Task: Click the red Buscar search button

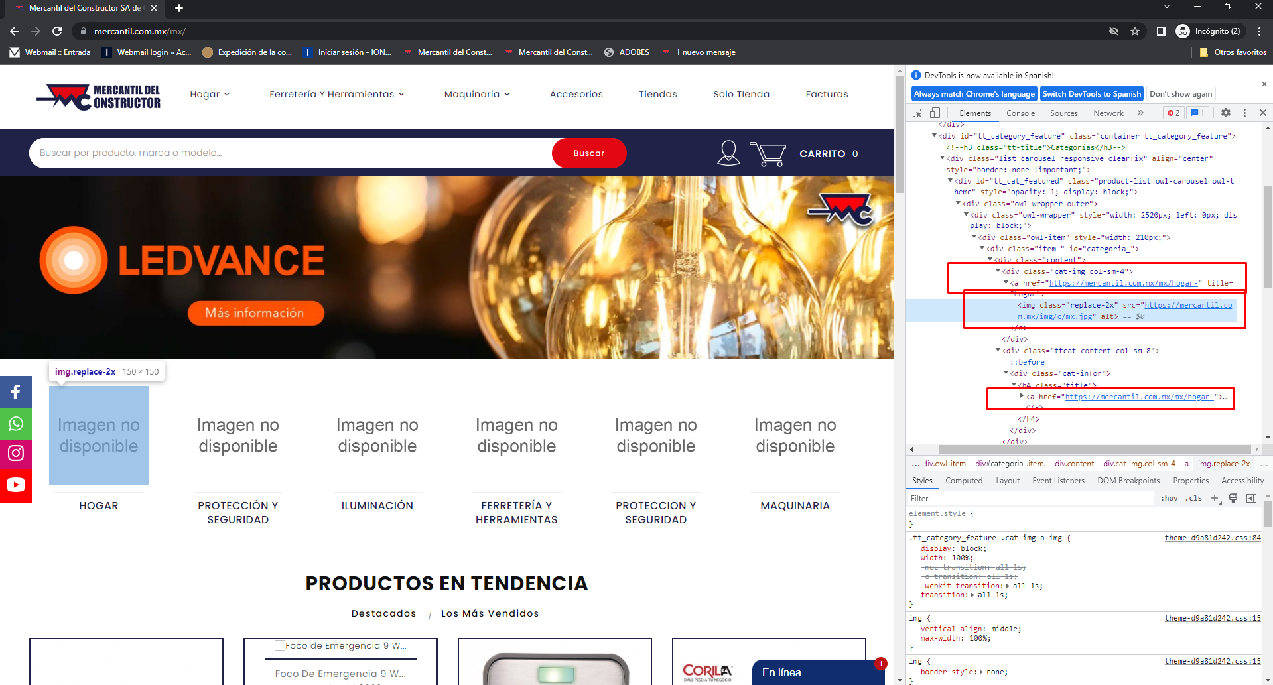Action: pos(589,153)
